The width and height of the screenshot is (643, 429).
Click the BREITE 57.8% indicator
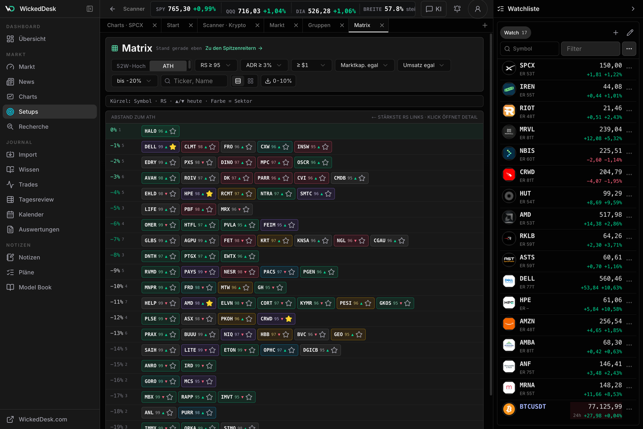(x=389, y=9)
